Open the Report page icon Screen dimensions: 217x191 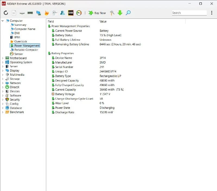14,13
